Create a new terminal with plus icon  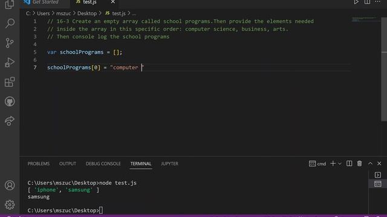coord(333,163)
